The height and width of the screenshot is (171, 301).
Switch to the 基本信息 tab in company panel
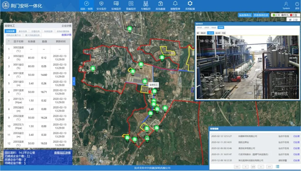pos(23,31)
